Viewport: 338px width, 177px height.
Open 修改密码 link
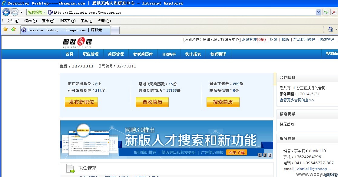tap(327, 39)
